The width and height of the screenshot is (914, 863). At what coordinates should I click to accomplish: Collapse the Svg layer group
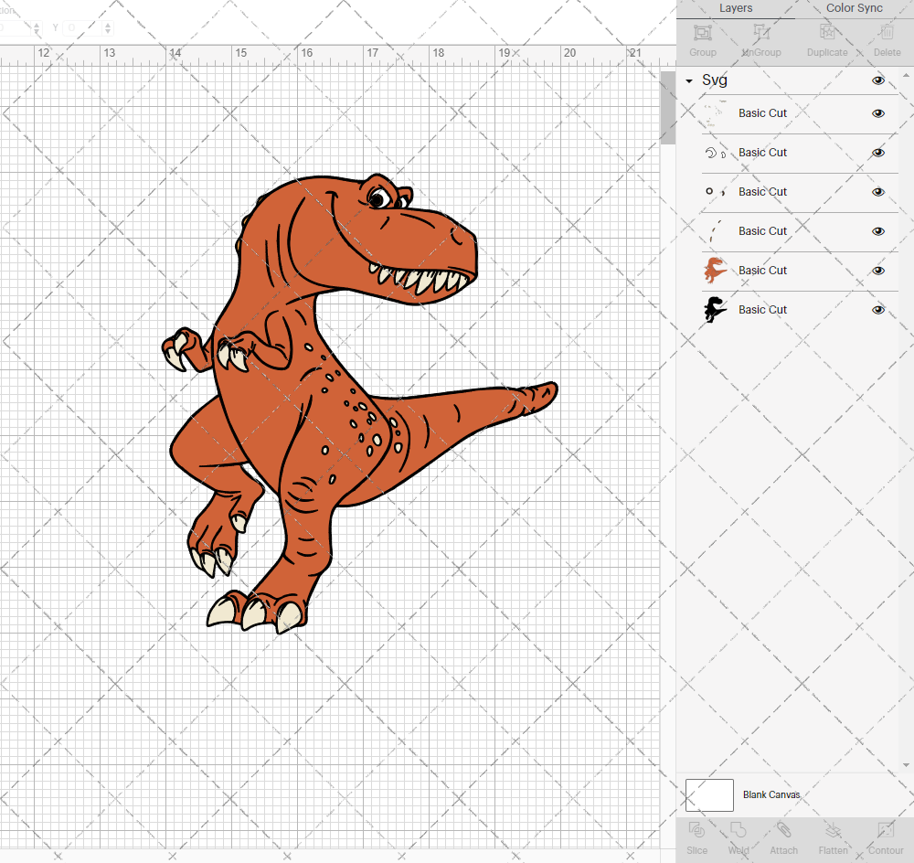[x=689, y=81]
